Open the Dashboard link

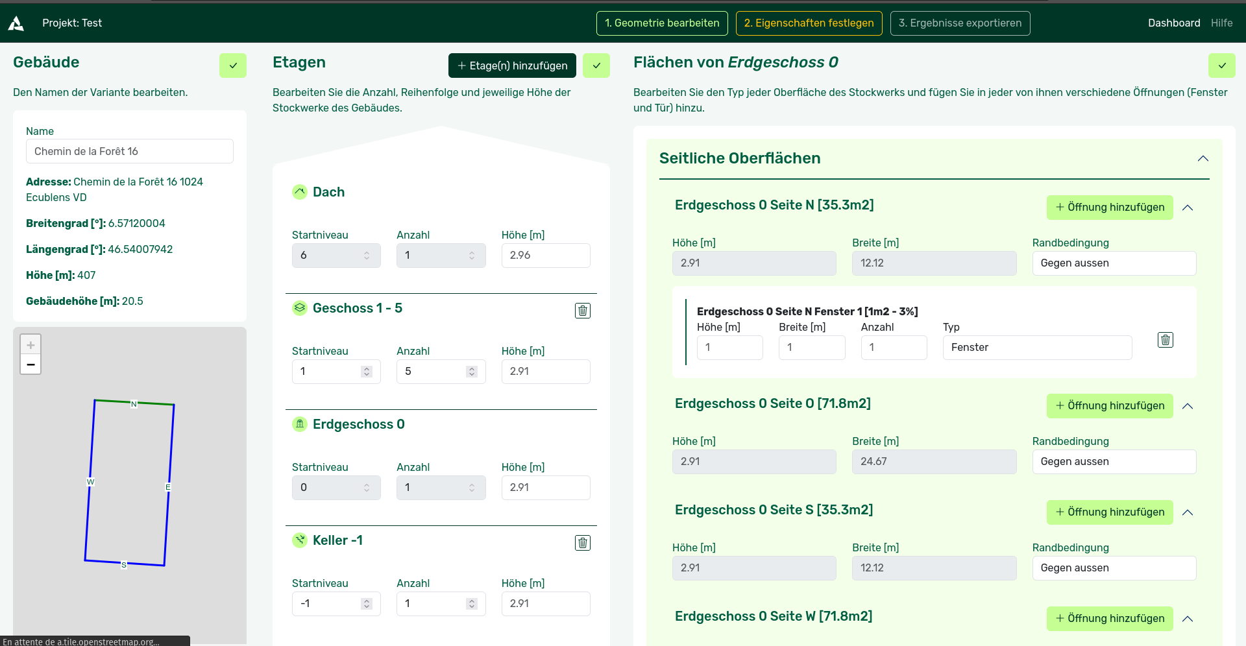click(1174, 23)
